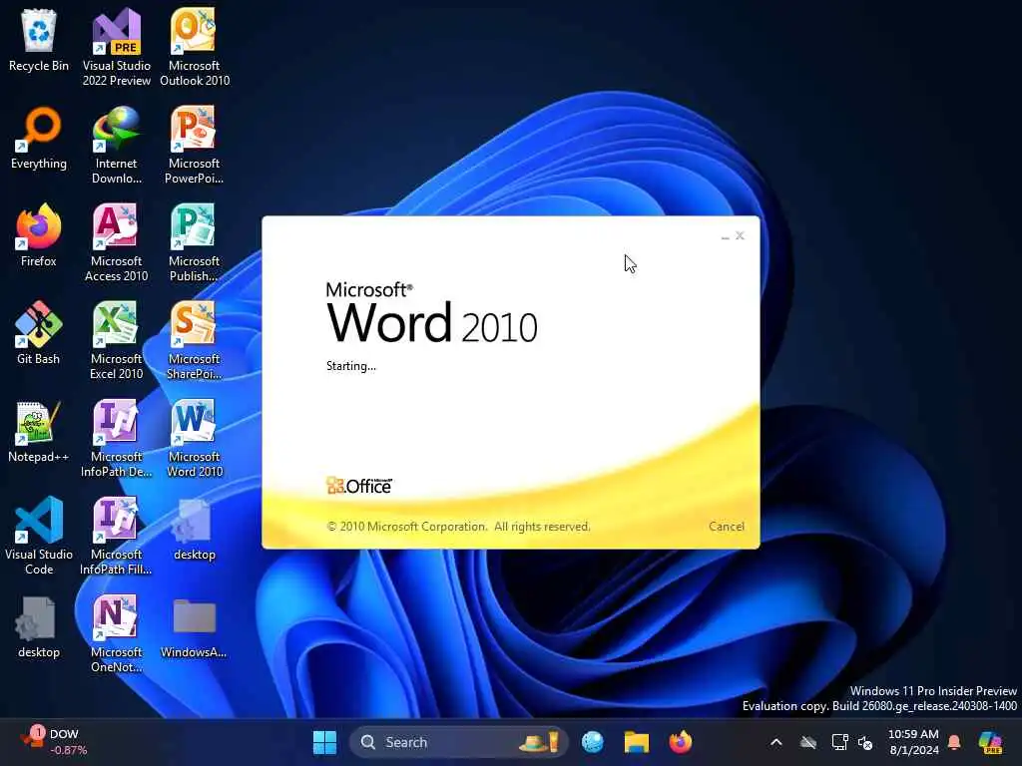Select Microsoft PowerPoint desktop shortcut

195,145
